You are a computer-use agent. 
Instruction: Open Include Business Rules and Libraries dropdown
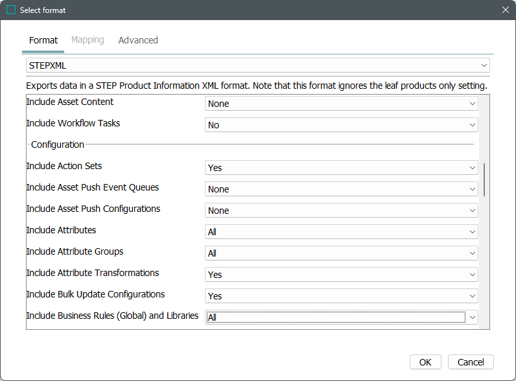[x=342, y=317]
